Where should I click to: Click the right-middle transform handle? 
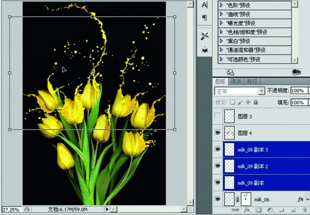pyautogui.click(x=175, y=73)
